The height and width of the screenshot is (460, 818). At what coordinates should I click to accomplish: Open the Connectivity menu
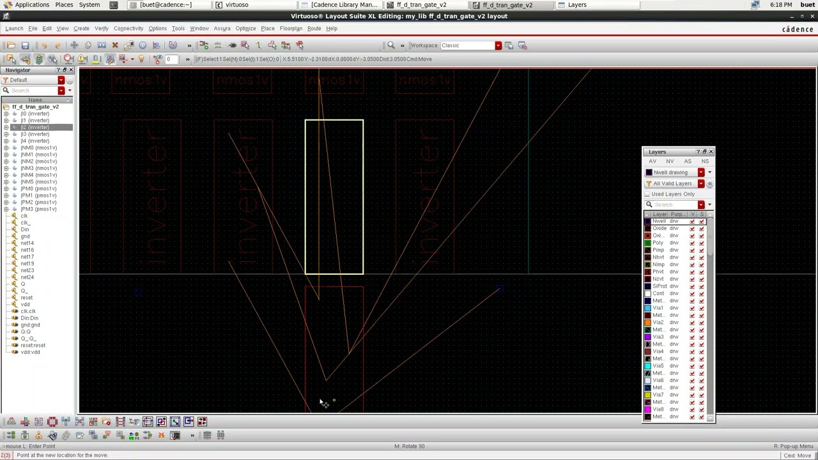(128, 28)
